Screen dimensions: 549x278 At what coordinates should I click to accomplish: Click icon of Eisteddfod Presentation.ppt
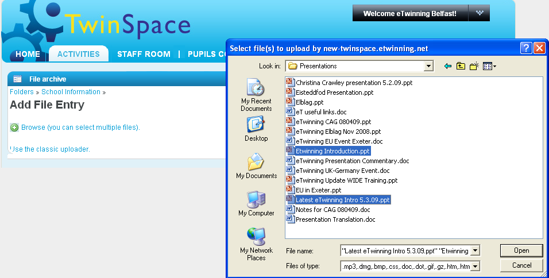tap(290, 92)
